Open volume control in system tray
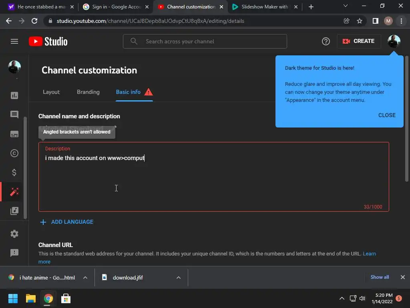Screen dimensions: 410x308 tap(362, 298)
